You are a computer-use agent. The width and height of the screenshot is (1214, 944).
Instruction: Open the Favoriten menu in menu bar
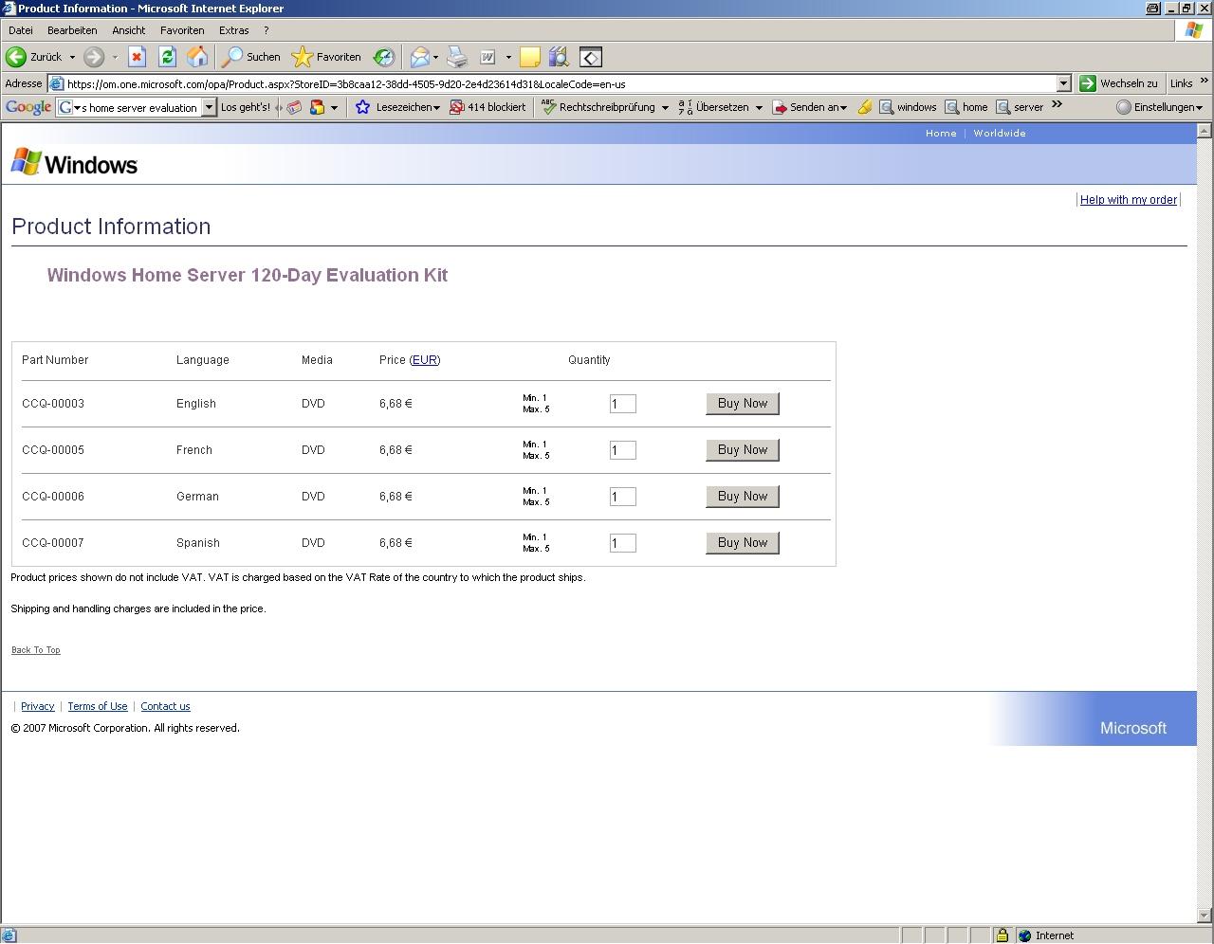tap(182, 30)
